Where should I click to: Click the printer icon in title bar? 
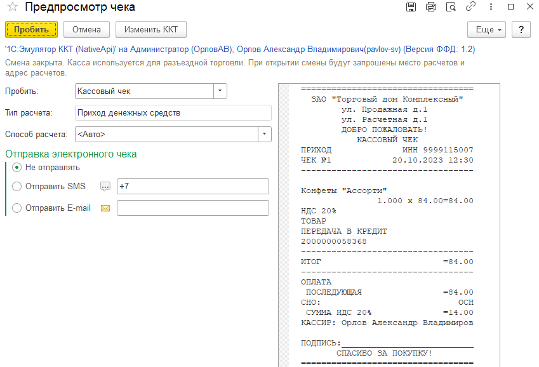point(431,7)
